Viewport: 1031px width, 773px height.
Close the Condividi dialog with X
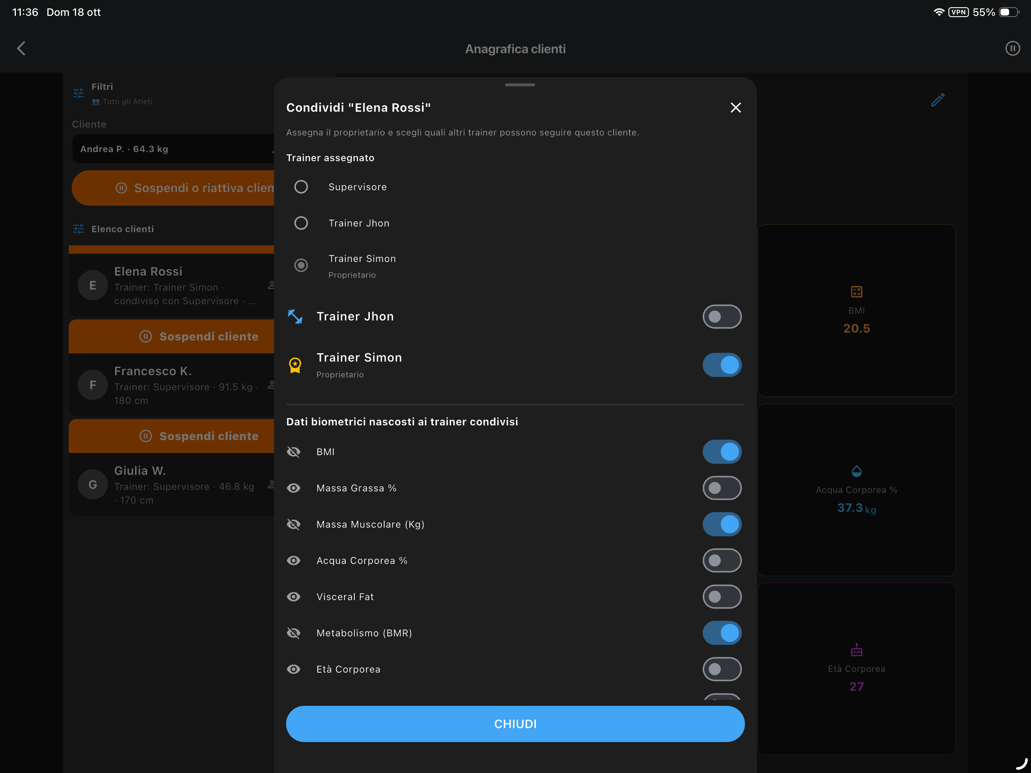click(736, 108)
